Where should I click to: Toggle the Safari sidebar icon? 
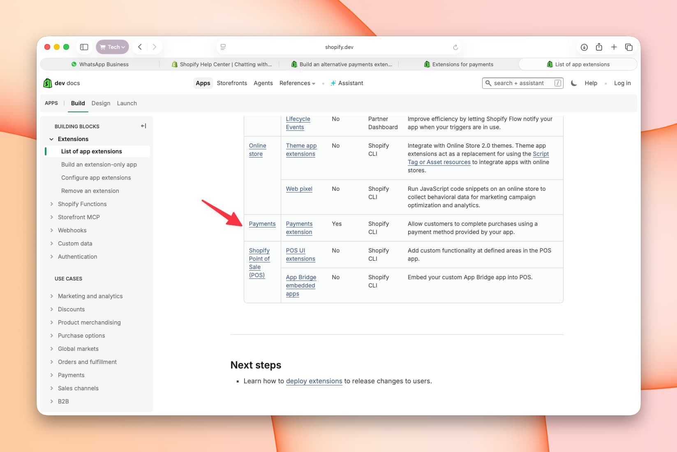(x=84, y=47)
